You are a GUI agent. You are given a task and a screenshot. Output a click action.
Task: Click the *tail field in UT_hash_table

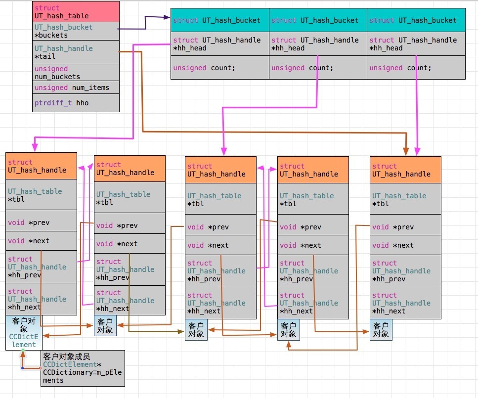[76, 52]
